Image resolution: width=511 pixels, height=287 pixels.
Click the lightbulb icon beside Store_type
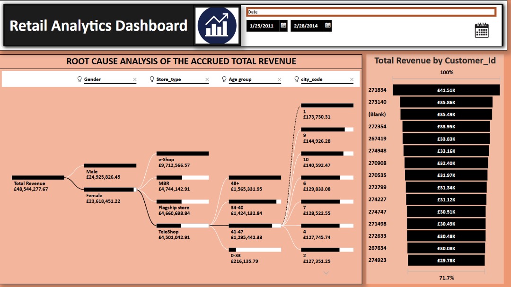tap(151, 79)
